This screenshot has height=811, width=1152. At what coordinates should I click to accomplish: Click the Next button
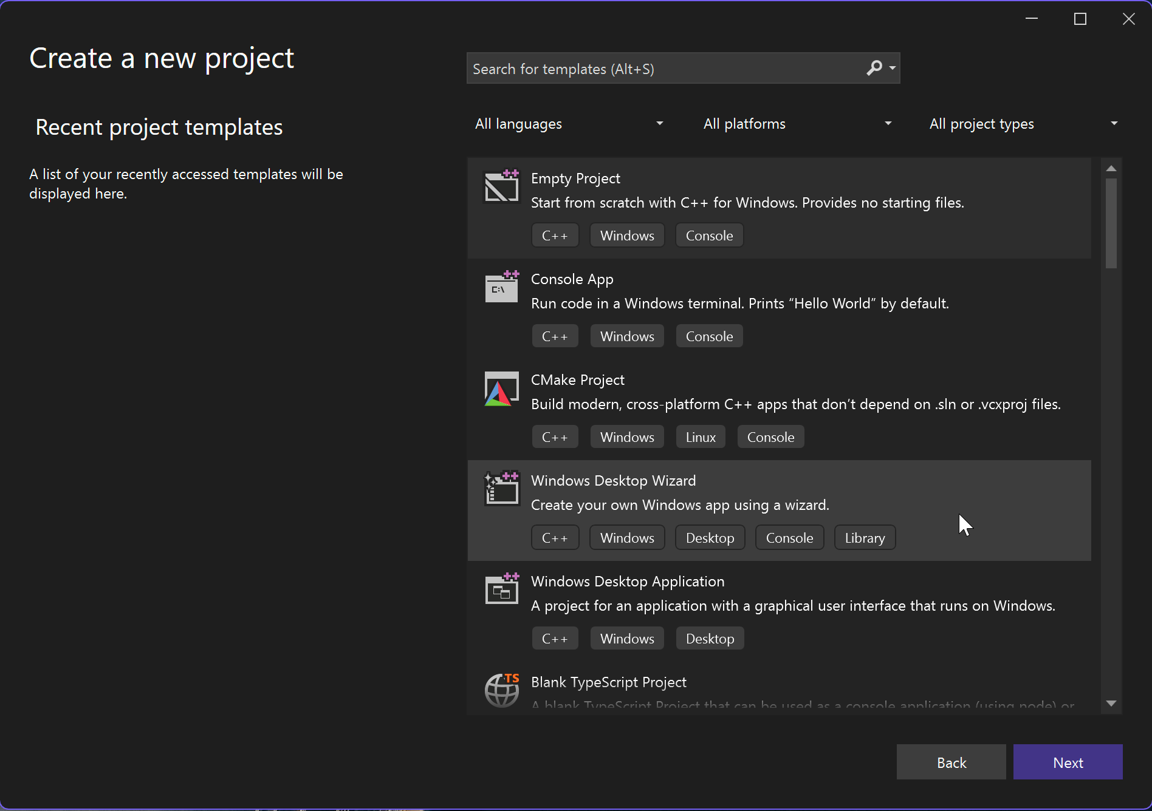click(x=1068, y=762)
